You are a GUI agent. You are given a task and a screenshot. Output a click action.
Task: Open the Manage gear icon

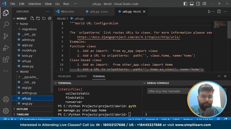tap(6, 111)
